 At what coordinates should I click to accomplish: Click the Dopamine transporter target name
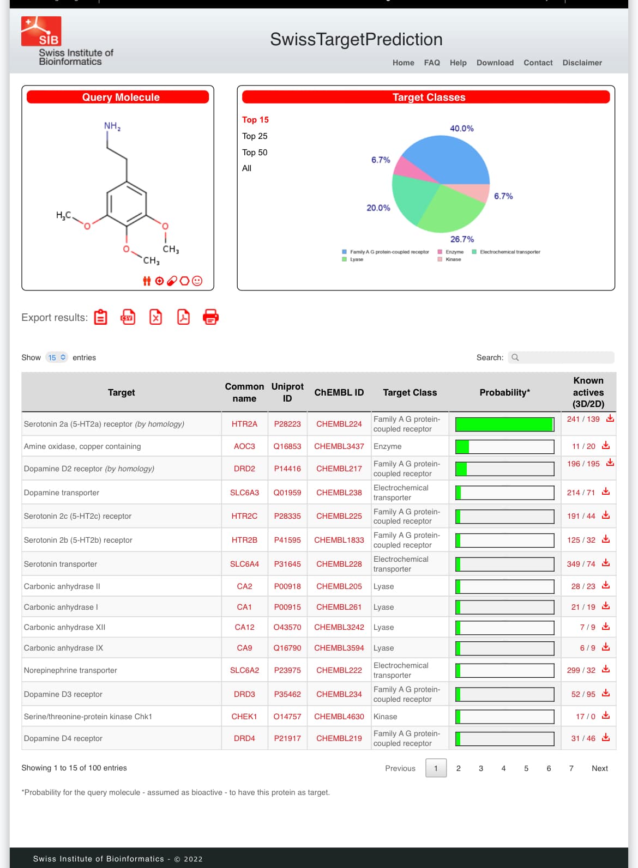[x=62, y=493]
